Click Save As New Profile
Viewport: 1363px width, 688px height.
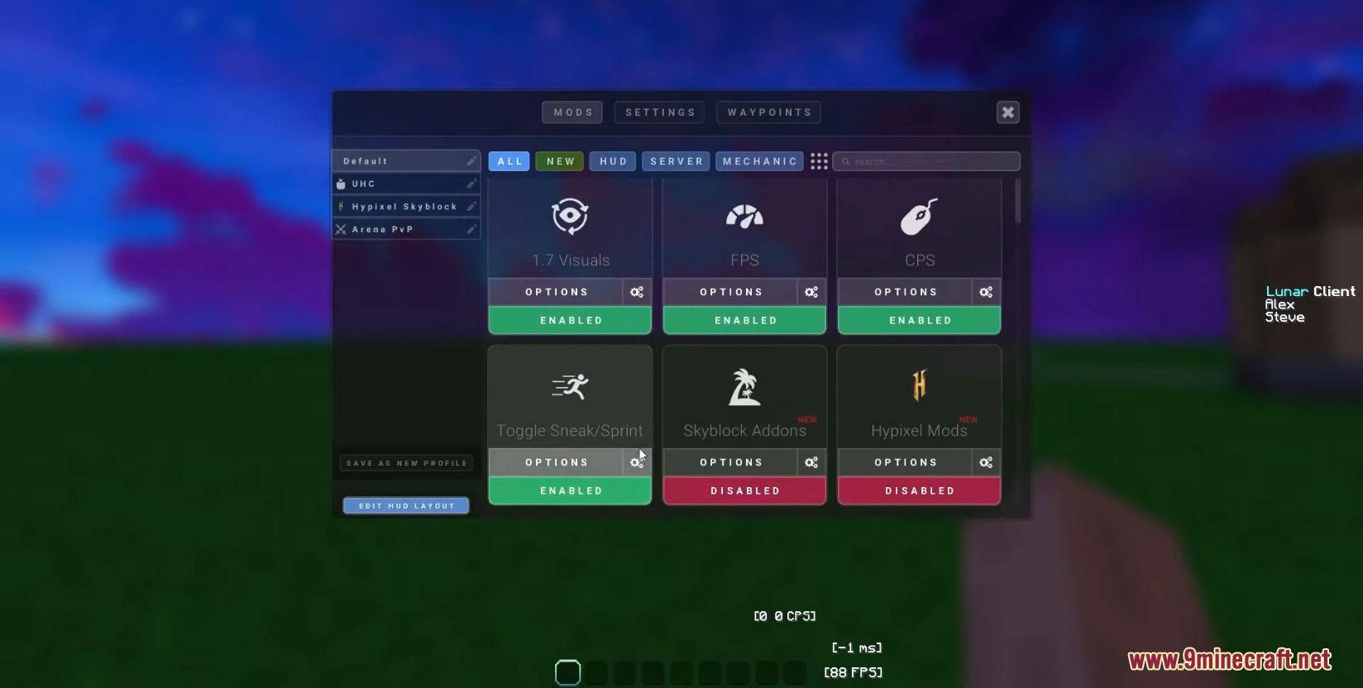click(x=406, y=463)
